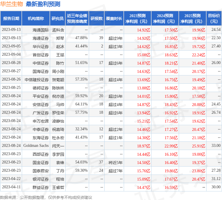Image resolution: width=222 pixels, height=200 pixels.
Task: Select the 机构简称 column header
Action: pyautogui.click(x=36, y=18)
